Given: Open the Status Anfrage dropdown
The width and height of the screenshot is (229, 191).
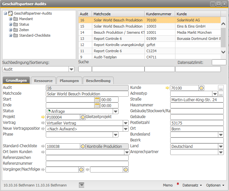Looking at the screenshot, I should (116, 112).
